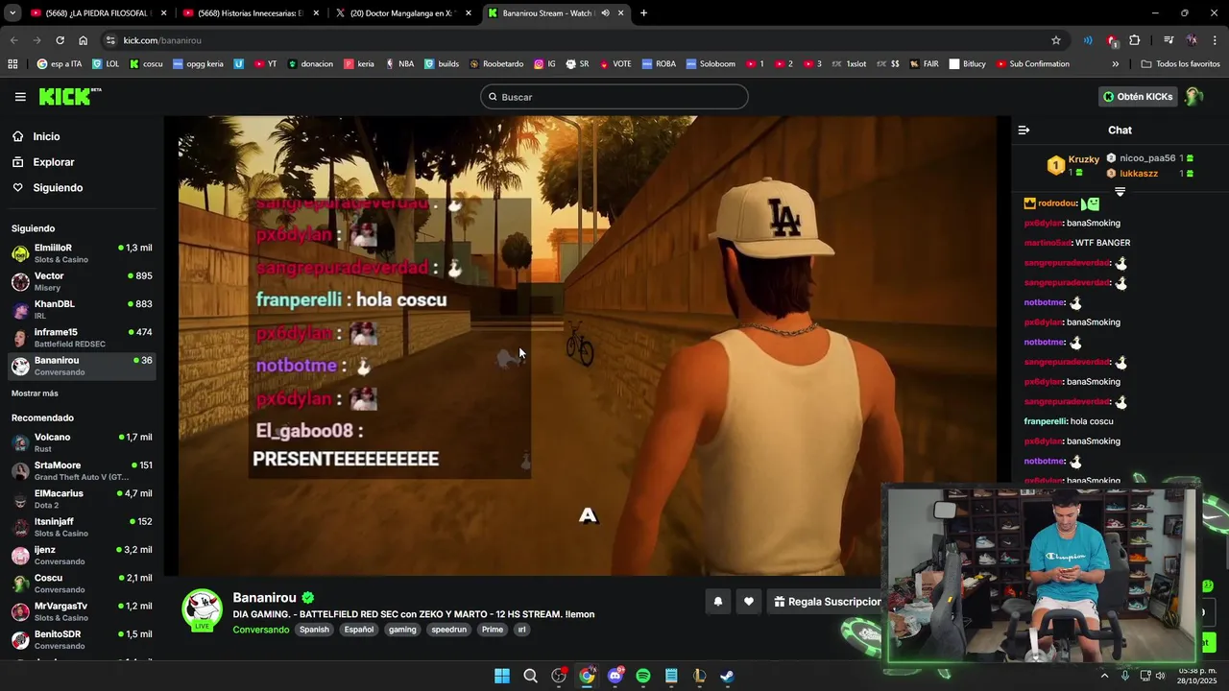The image size is (1229, 691).
Task: Expand Mostrar más in following list
Action: click(35, 393)
